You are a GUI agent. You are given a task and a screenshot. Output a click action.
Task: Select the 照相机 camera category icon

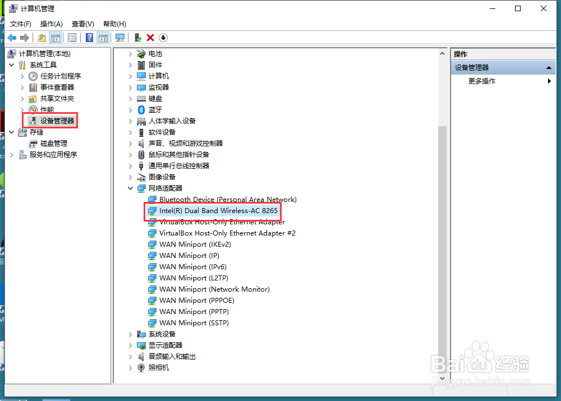coord(141,368)
